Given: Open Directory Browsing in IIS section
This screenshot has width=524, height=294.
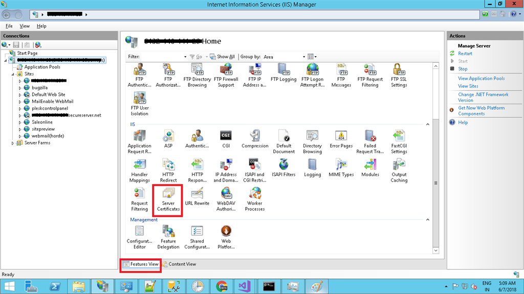Looking at the screenshot, I should coord(312,142).
